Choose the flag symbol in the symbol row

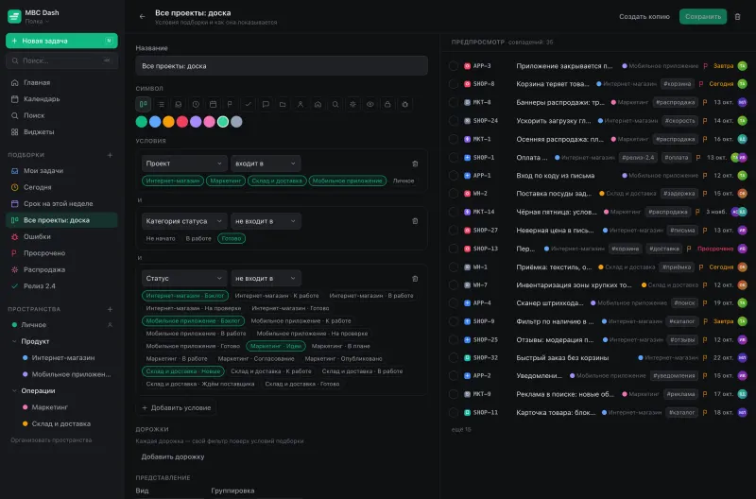coord(231,104)
